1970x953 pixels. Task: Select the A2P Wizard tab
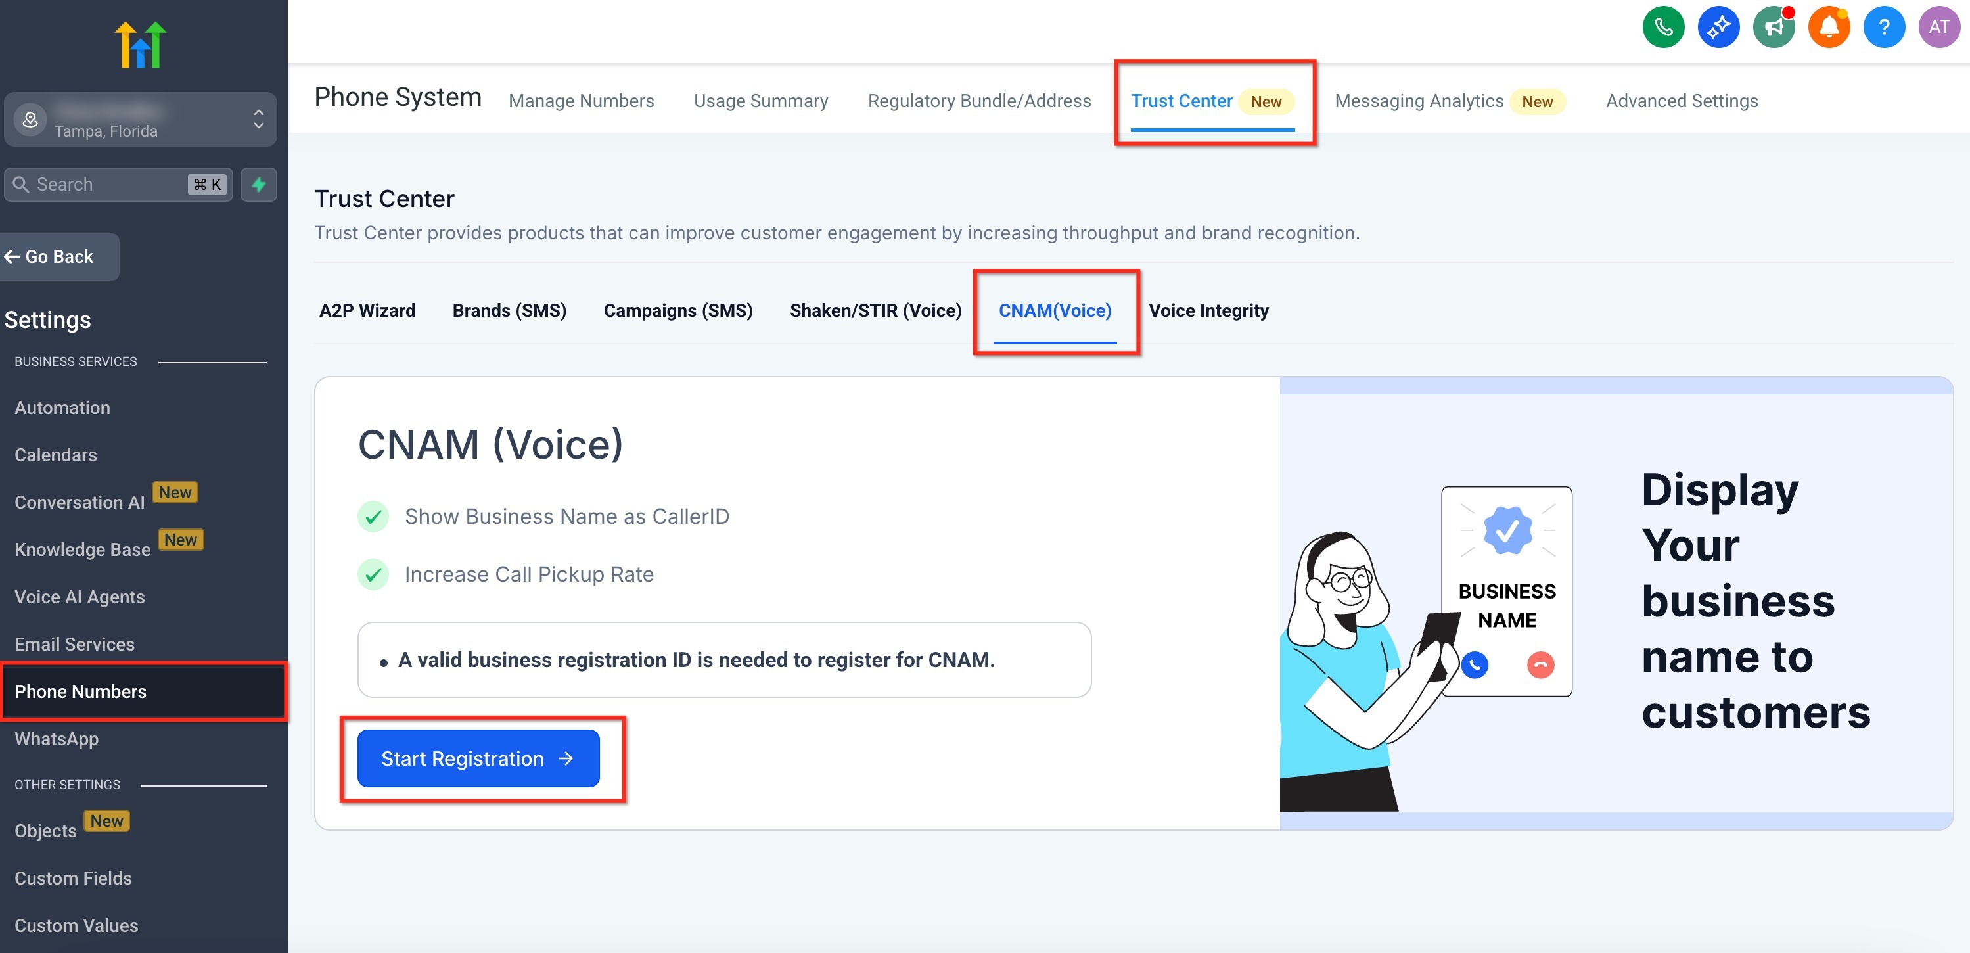[367, 310]
